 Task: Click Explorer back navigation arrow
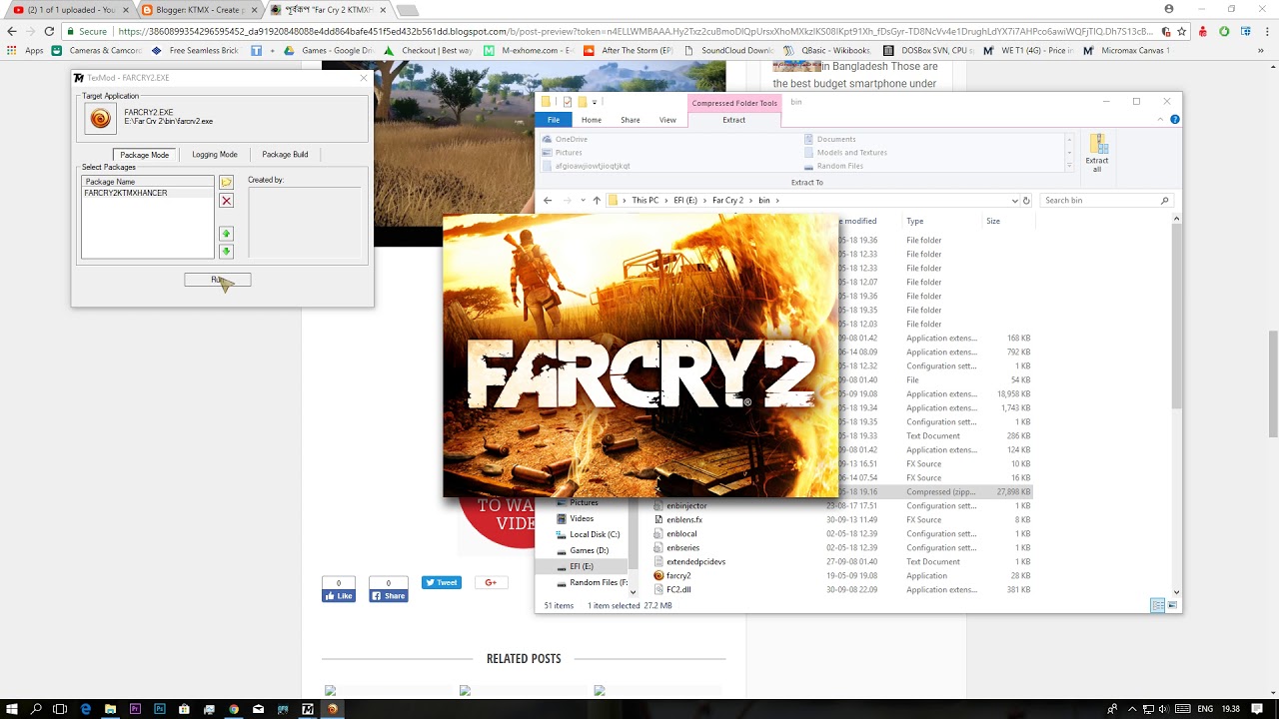(548, 200)
